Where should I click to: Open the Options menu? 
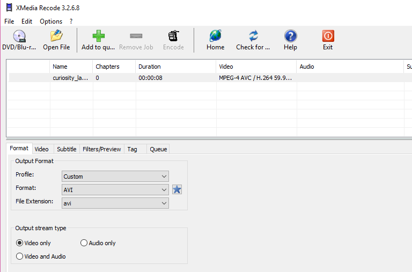[51, 21]
